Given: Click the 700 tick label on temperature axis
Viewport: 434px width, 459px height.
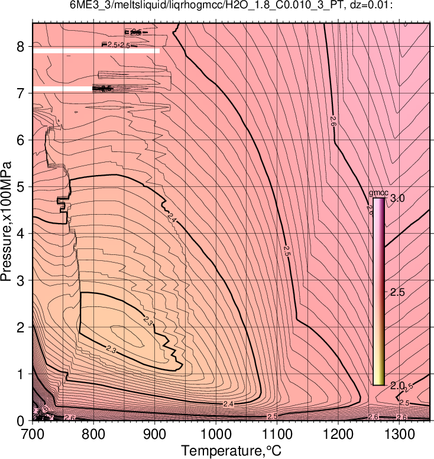Looking at the screenshot, I should tap(33, 434).
